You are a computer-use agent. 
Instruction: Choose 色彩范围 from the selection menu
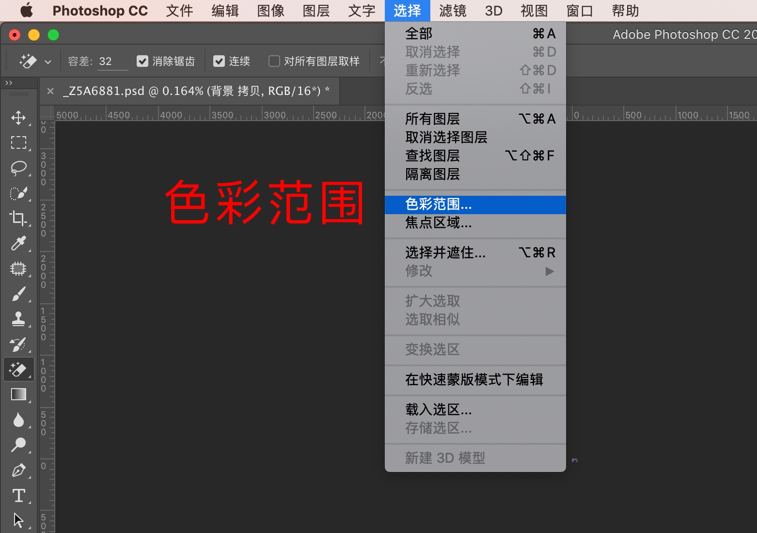[x=439, y=204]
